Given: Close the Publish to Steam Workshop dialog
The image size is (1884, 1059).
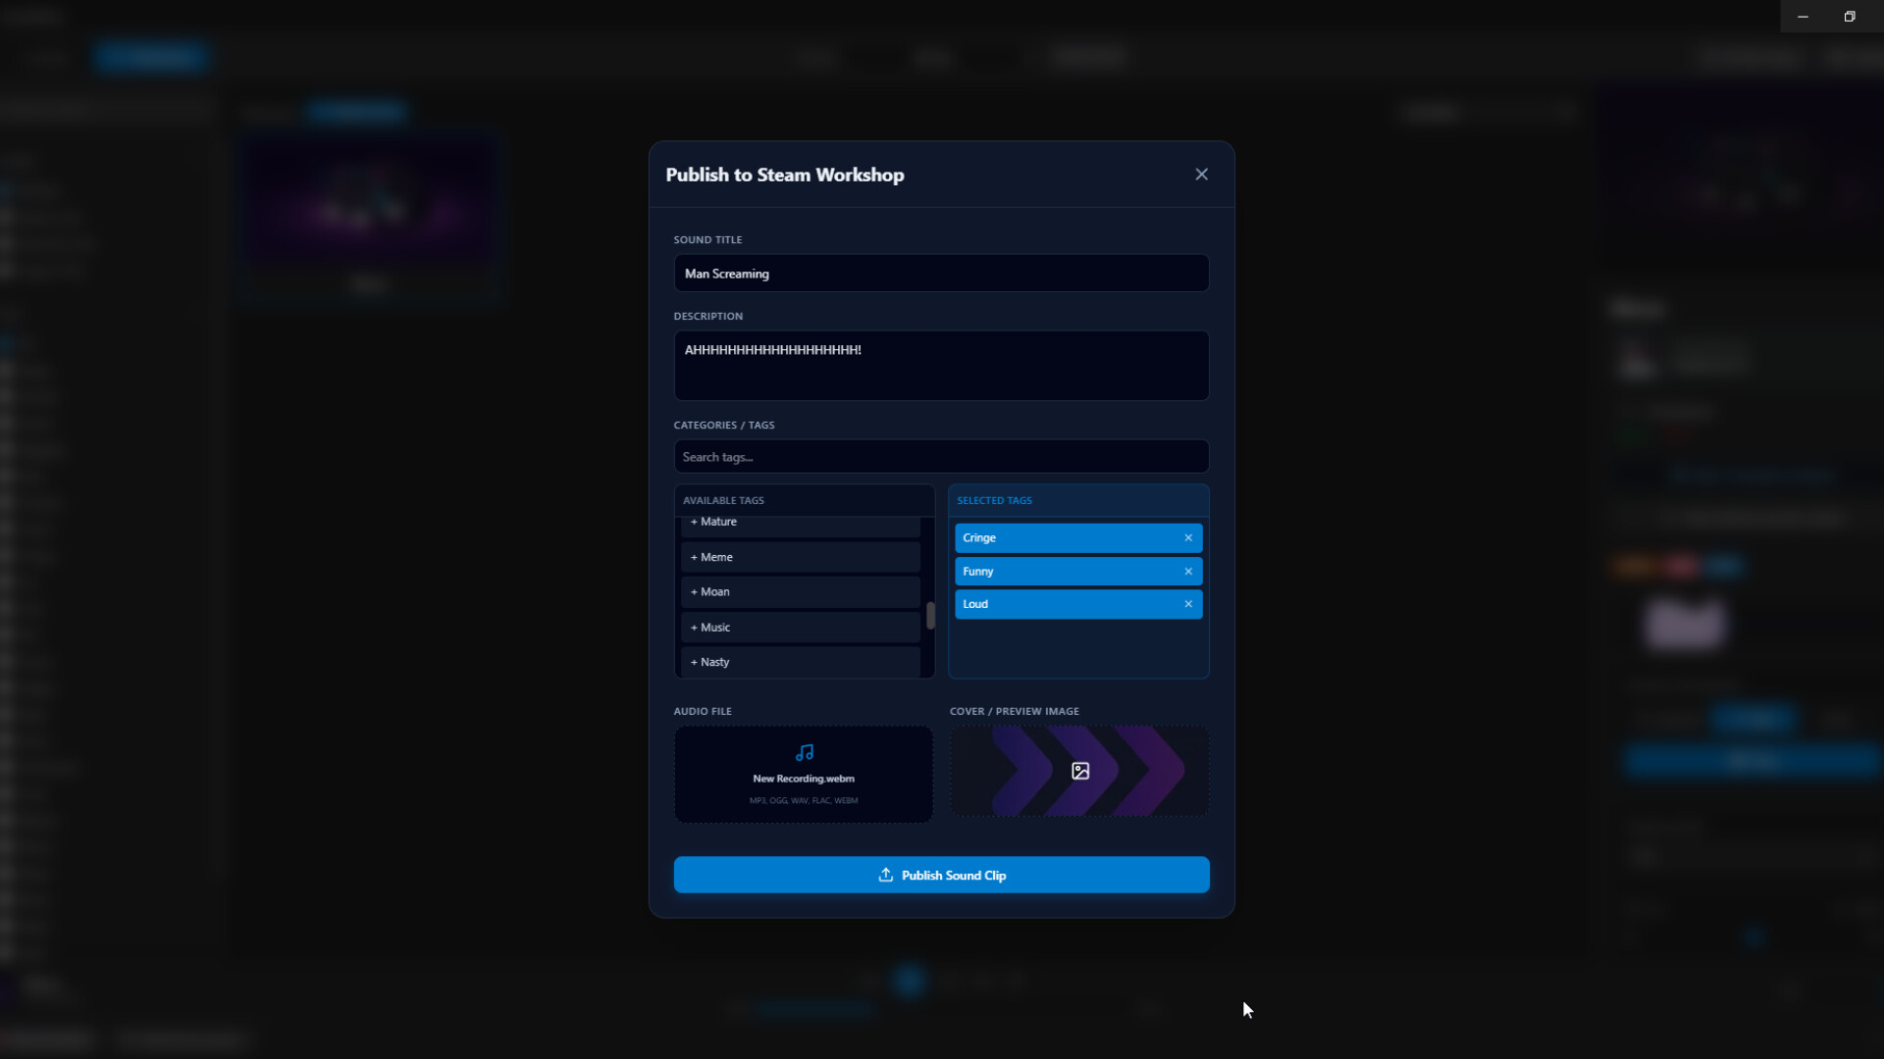Looking at the screenshot, I should tap(1201, 175).
